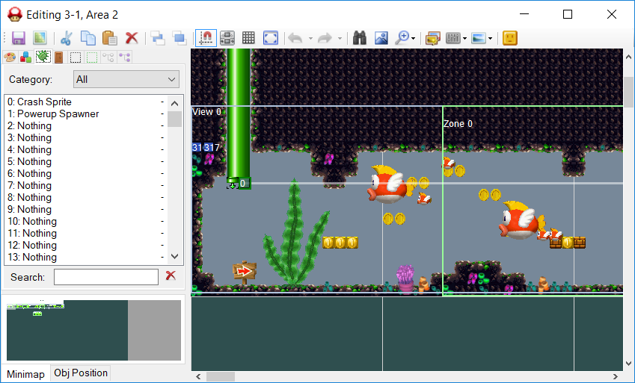635x383 pixels.
Task: Click the 'View 0' label
Action: point(206,112)
